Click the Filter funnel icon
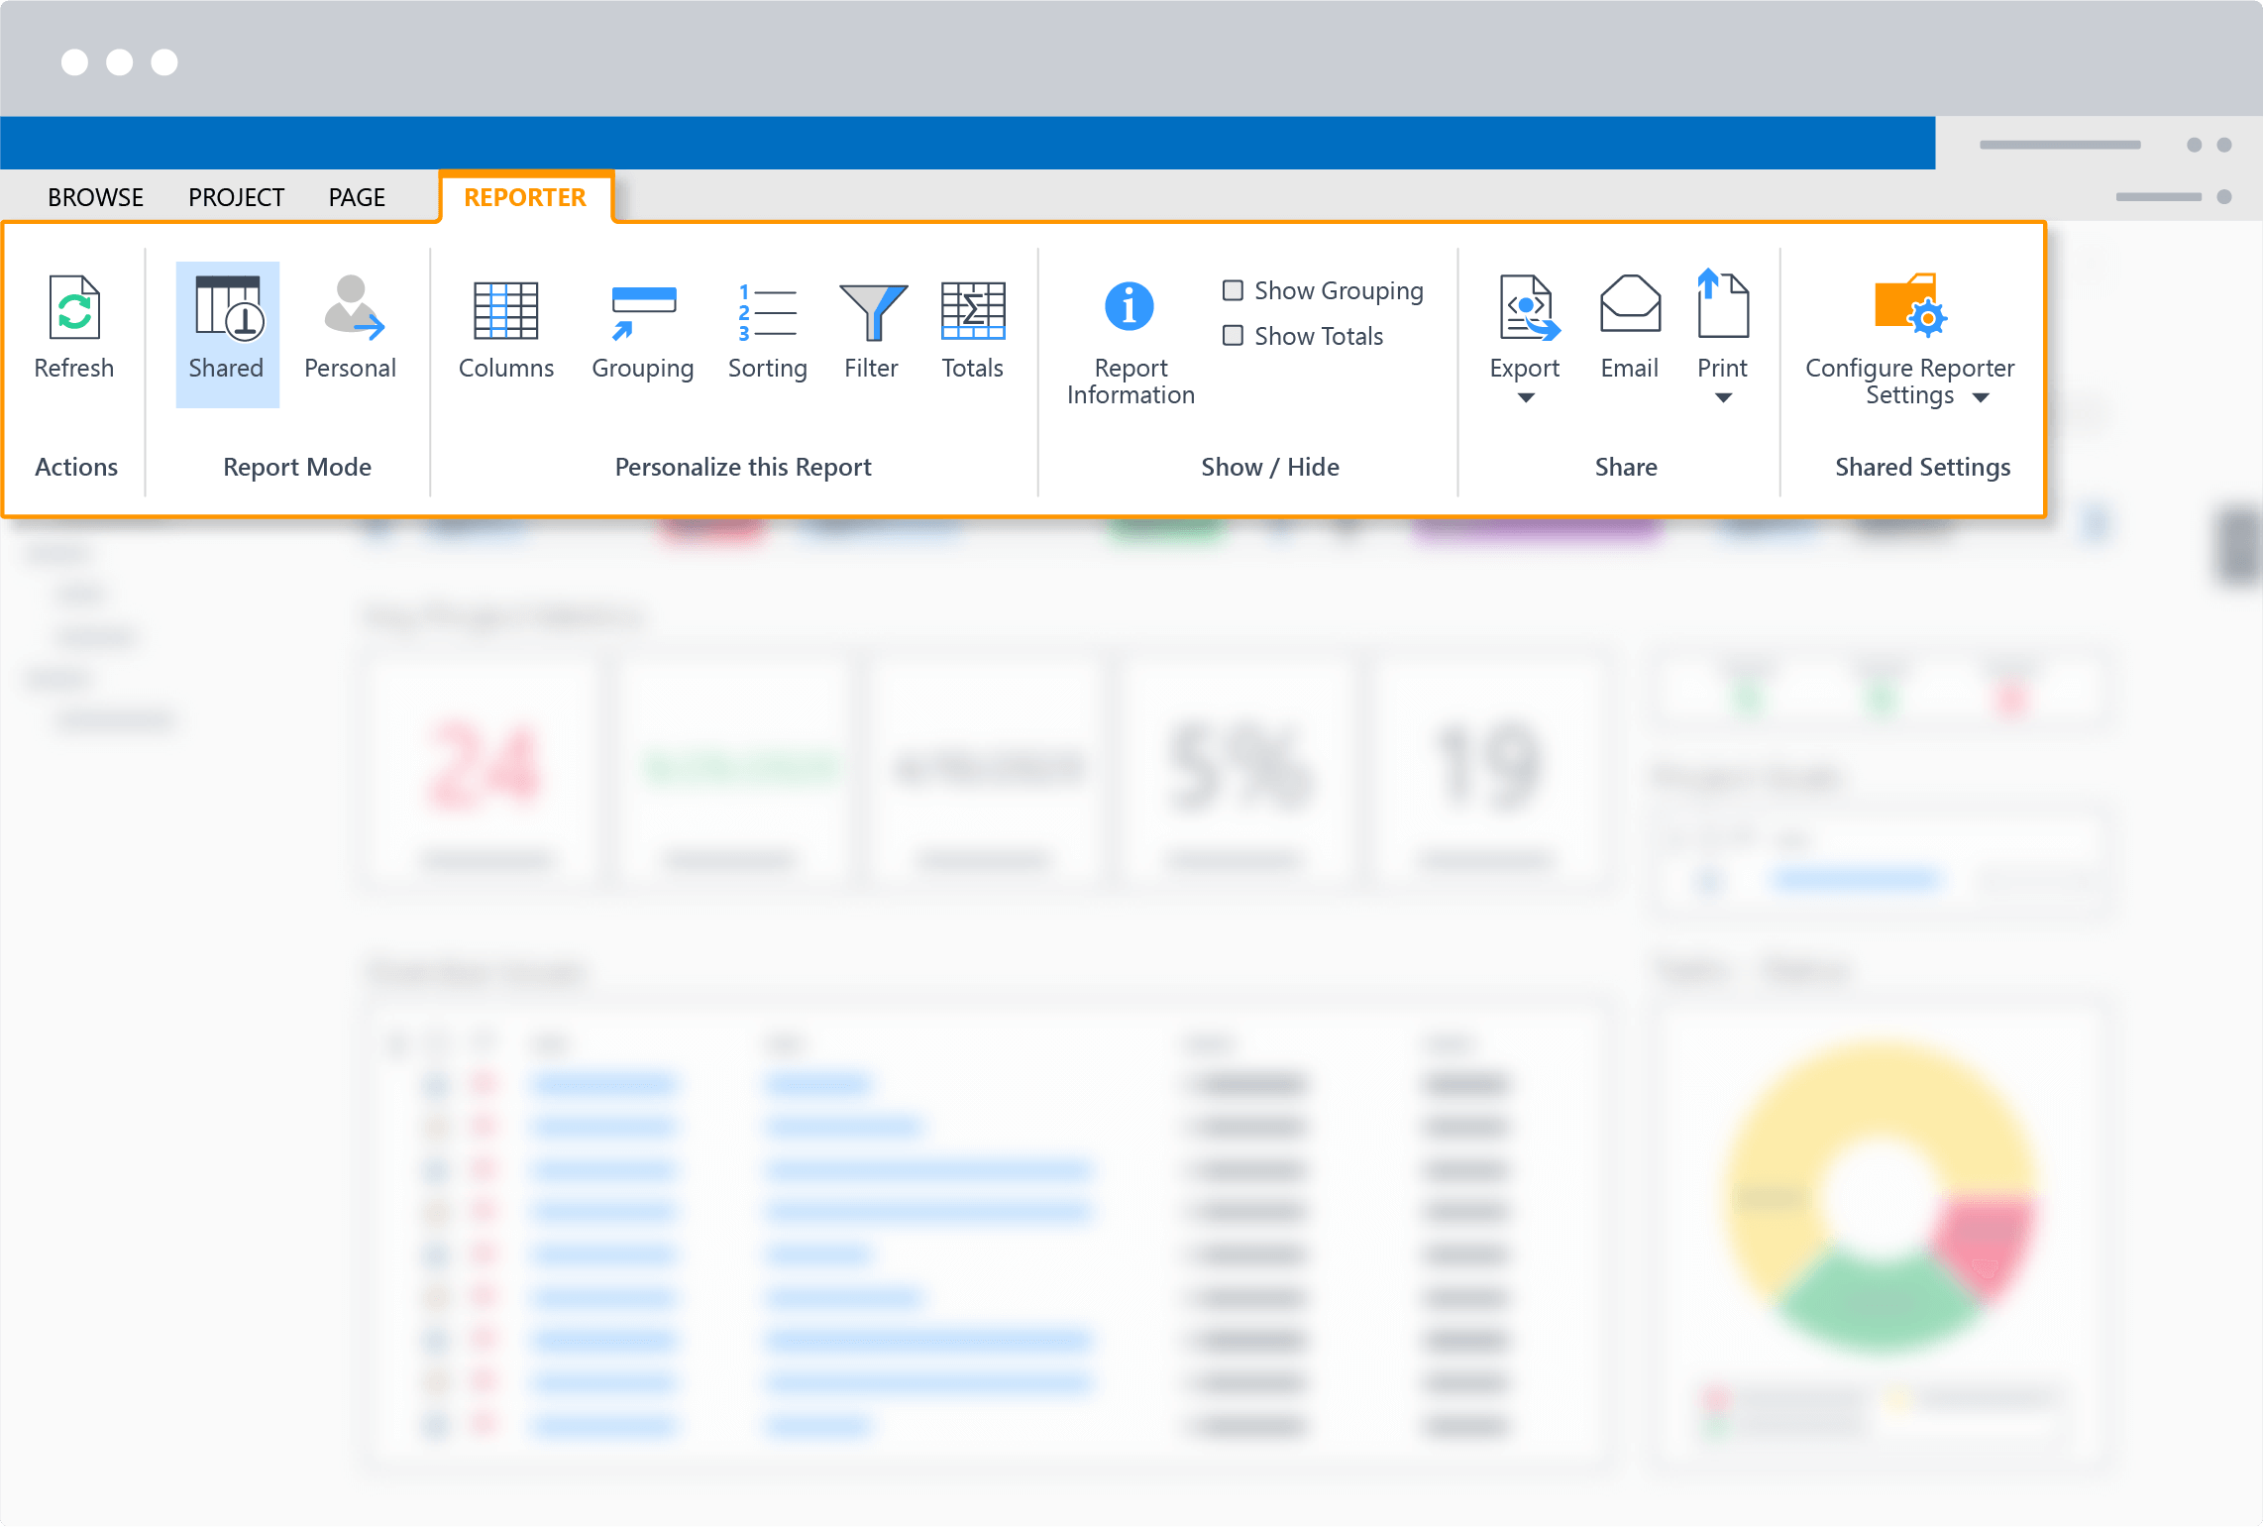Viewport: 2263px width, 1527px height. point(872,311)
